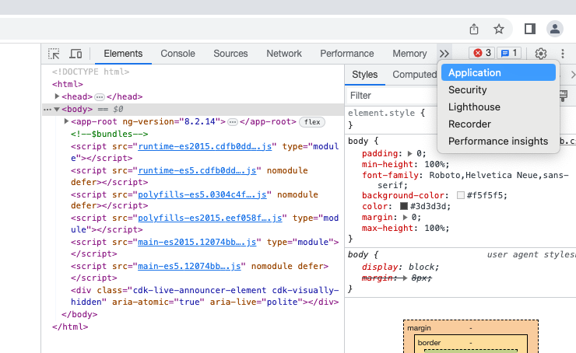Open main-es5.12074bb….js script link
Image resolution: width=576 pixels, height=353 pixels.
[189, 266]
